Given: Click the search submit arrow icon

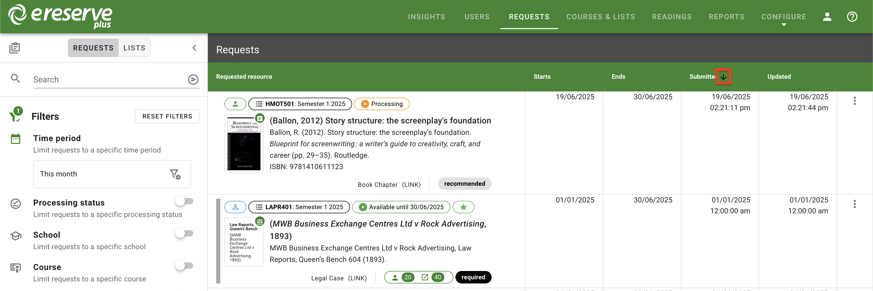Looking at the screenshot, I should point(193,79).
